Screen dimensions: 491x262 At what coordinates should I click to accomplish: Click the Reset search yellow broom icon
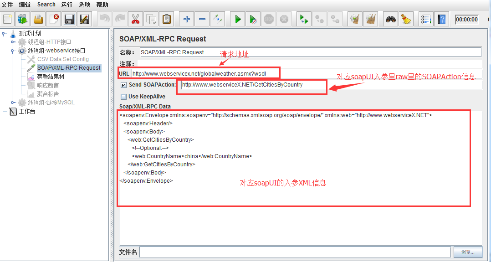tap(406, 20)
